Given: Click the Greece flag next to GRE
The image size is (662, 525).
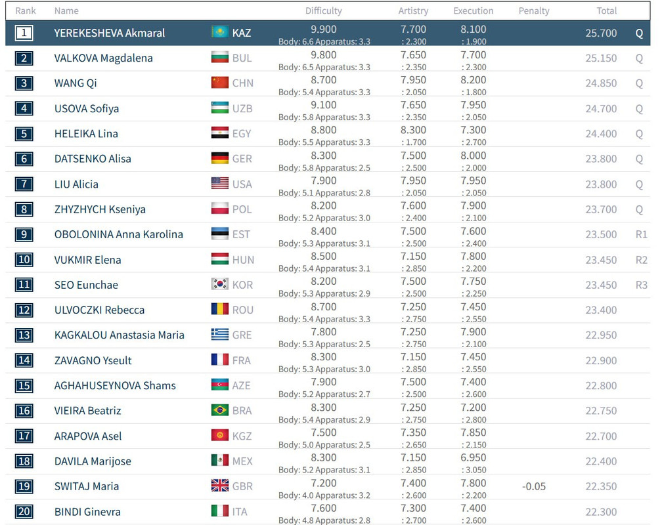Looking at the screenshot, I should (x=220, y=334).
